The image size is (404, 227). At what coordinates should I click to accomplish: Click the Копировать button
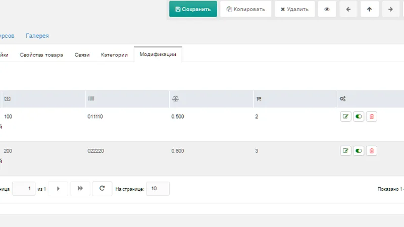click(x=245, y=9)
